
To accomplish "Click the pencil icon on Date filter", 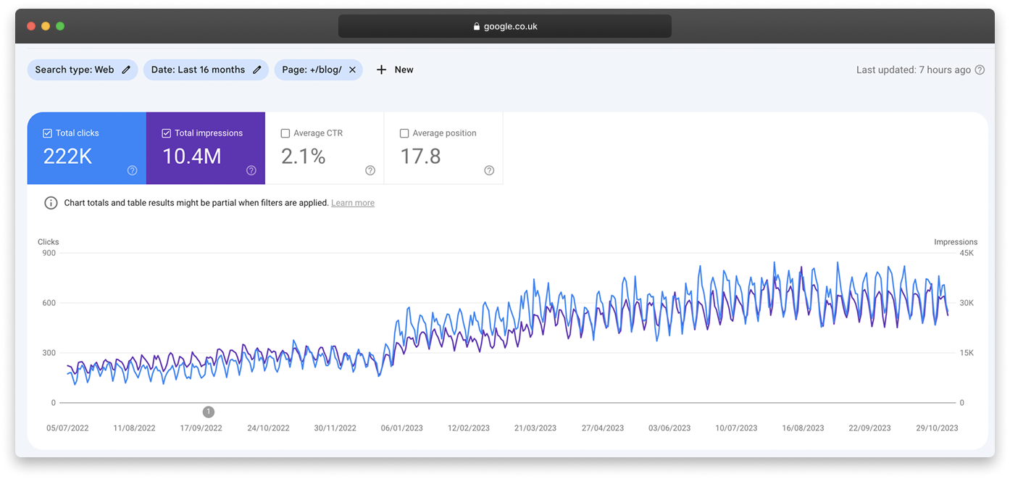I will tap(257, 70).
